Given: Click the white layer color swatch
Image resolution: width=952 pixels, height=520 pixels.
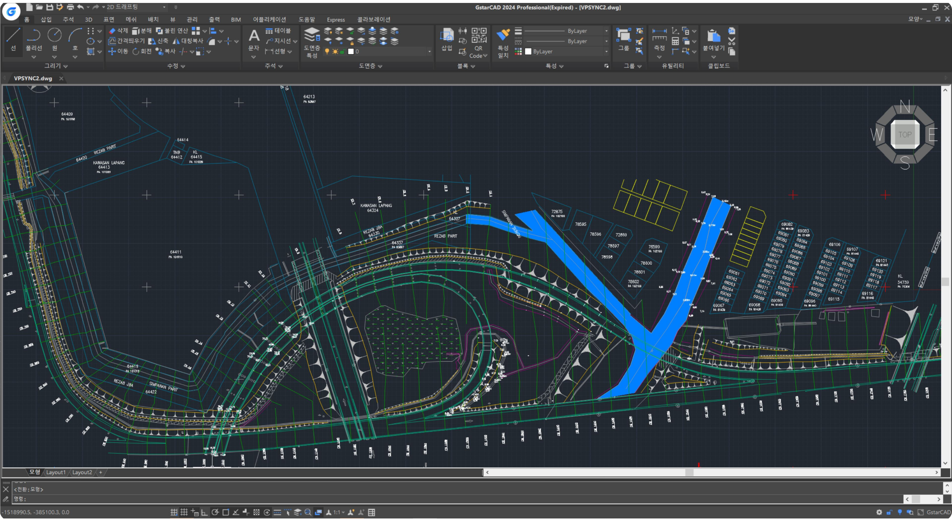Looking at the screenshot, I should [x=351, y=52].
